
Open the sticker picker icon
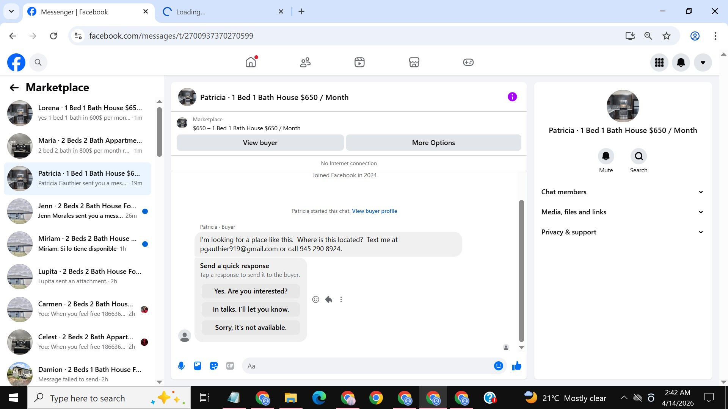point(214,366)
